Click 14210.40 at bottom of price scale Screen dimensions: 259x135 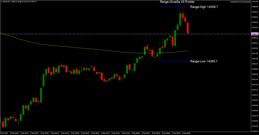(254, 131)
